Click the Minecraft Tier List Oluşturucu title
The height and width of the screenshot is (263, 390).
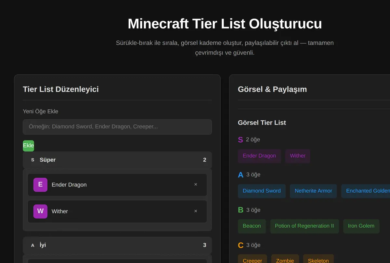(x=225, y=24)
